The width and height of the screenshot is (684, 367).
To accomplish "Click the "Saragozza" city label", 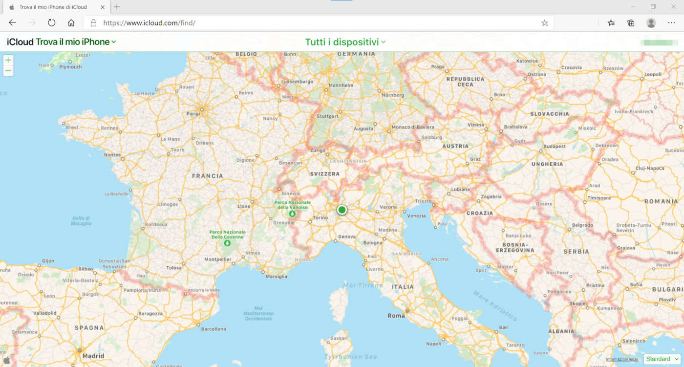I will click(x=150, y=313).
